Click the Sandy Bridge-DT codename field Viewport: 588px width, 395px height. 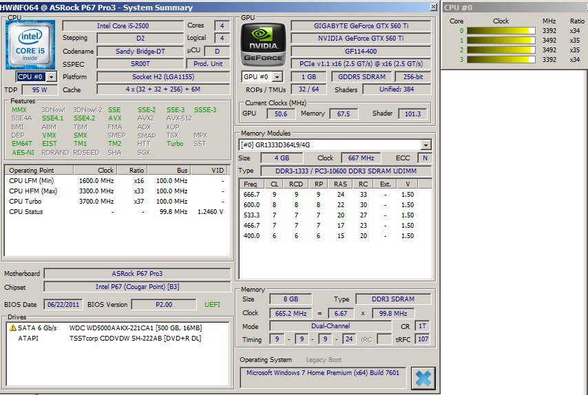(140, 52)
